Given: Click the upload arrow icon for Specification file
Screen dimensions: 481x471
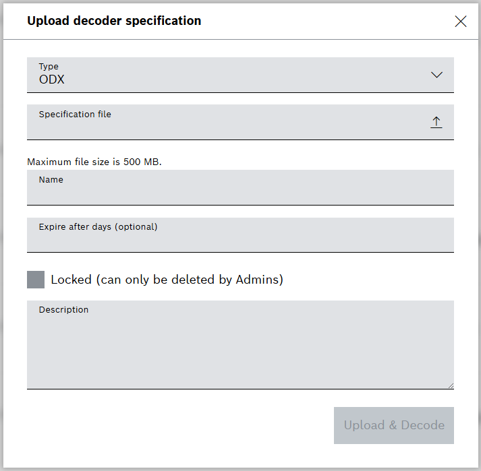Looking at the screenshot, I should point(436,122).
